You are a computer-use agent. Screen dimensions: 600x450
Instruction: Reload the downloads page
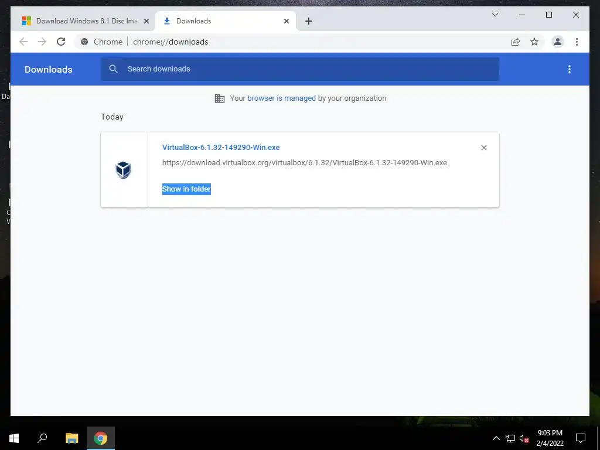[61, 42]
